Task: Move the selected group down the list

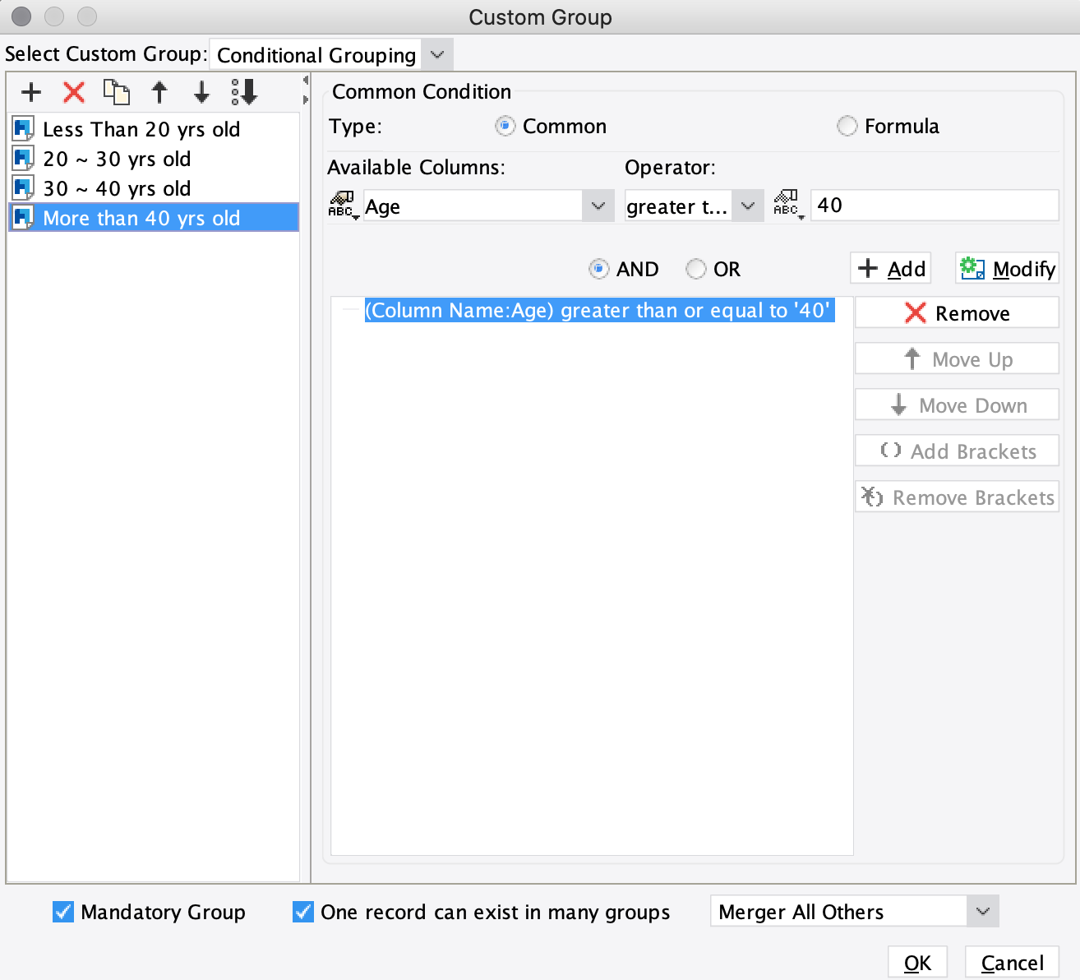Action: pos(201,92)
